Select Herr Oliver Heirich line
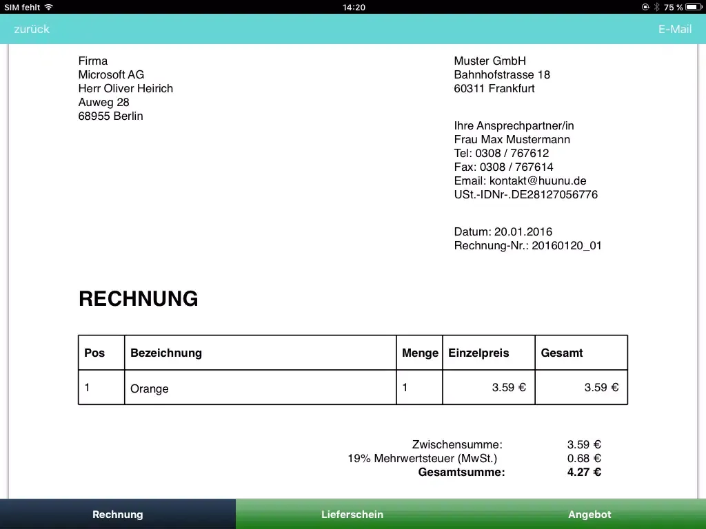This screenshot has width=706, height=529. click(125, 88)
